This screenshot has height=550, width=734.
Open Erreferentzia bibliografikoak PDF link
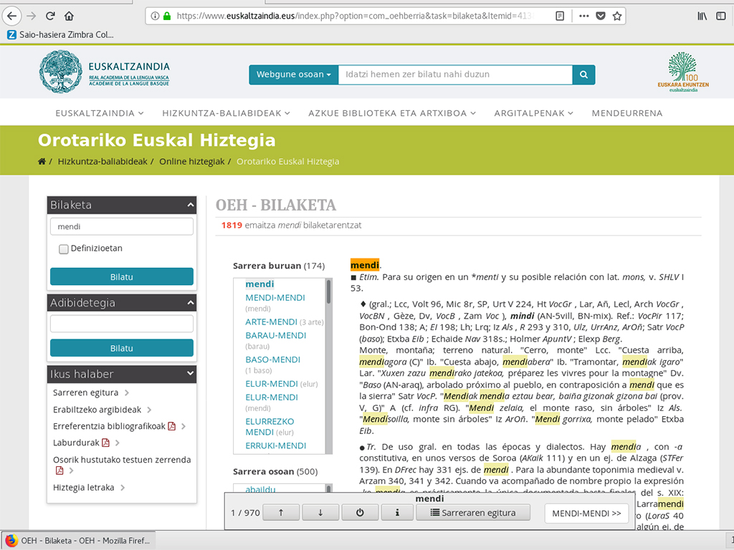tap(114, 426)
